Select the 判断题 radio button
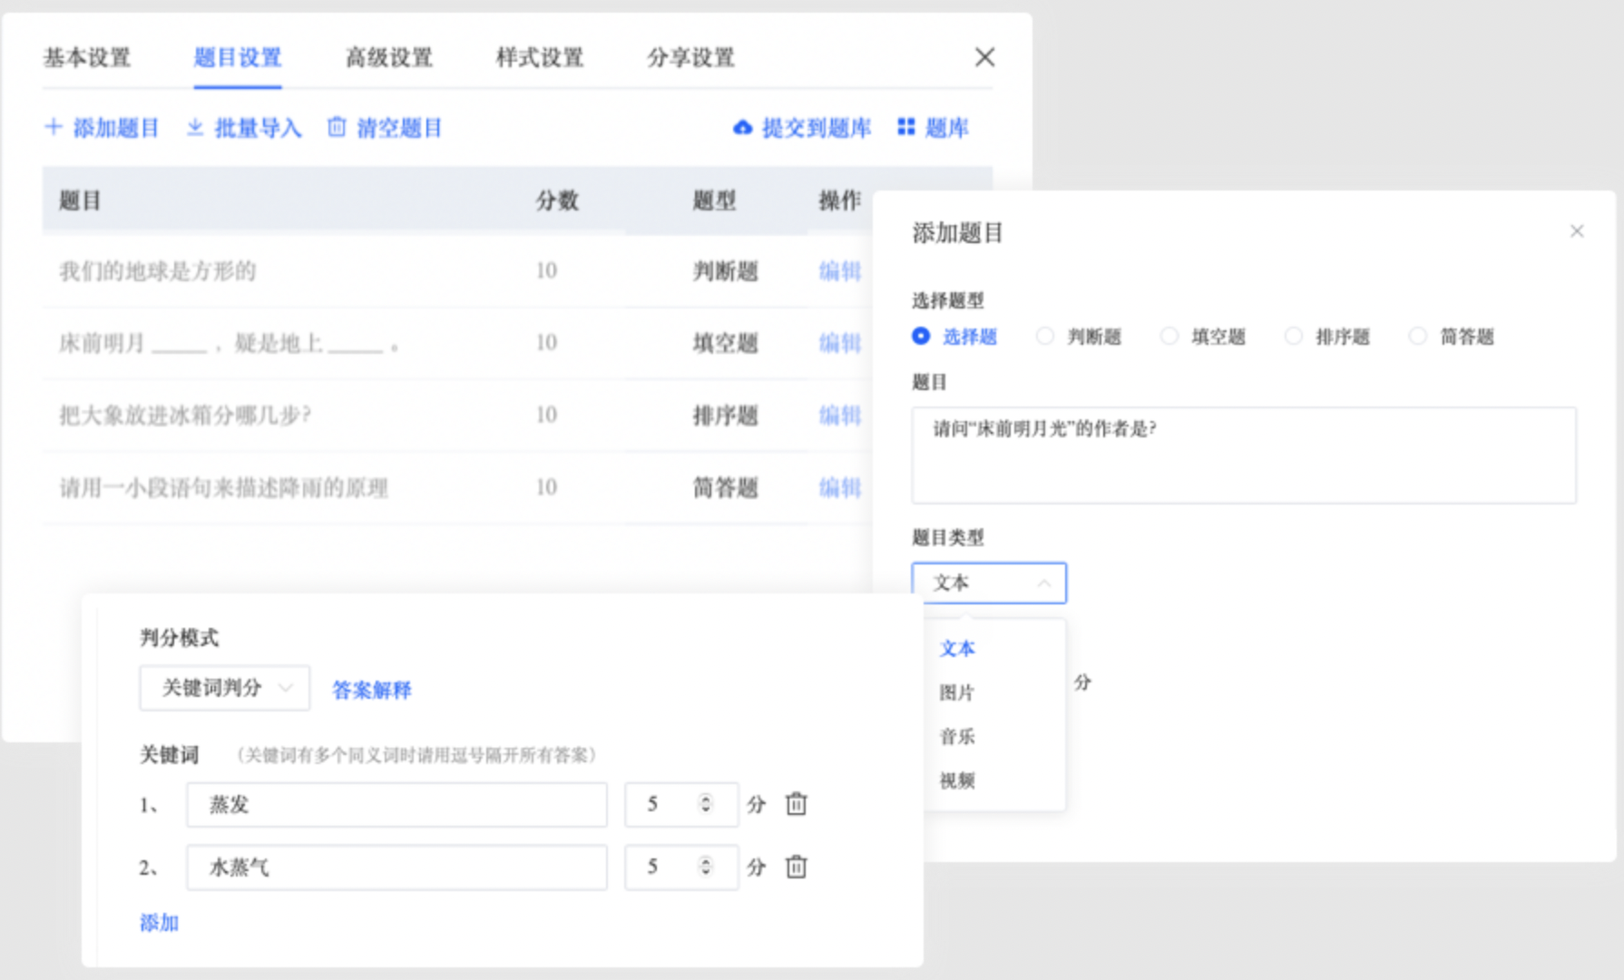 (1045, 336)
